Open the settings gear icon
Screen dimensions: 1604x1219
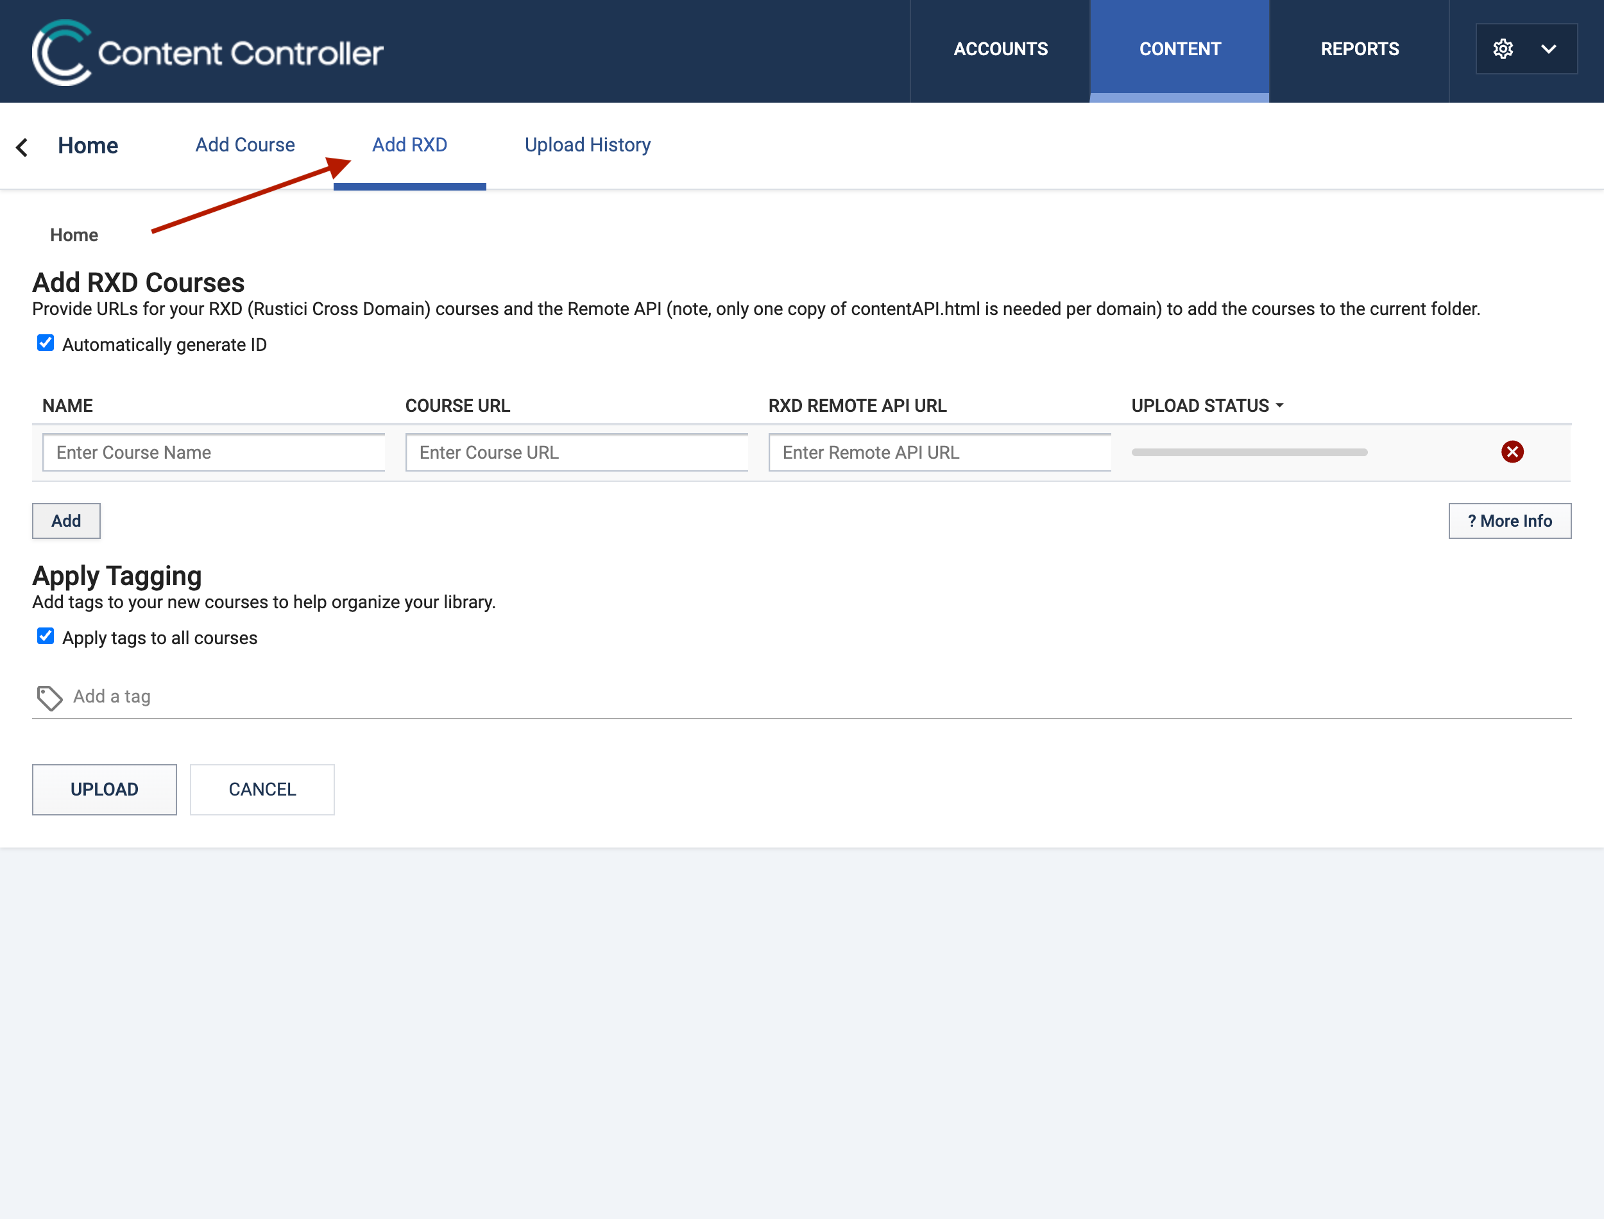click(x=1503, y=49)
